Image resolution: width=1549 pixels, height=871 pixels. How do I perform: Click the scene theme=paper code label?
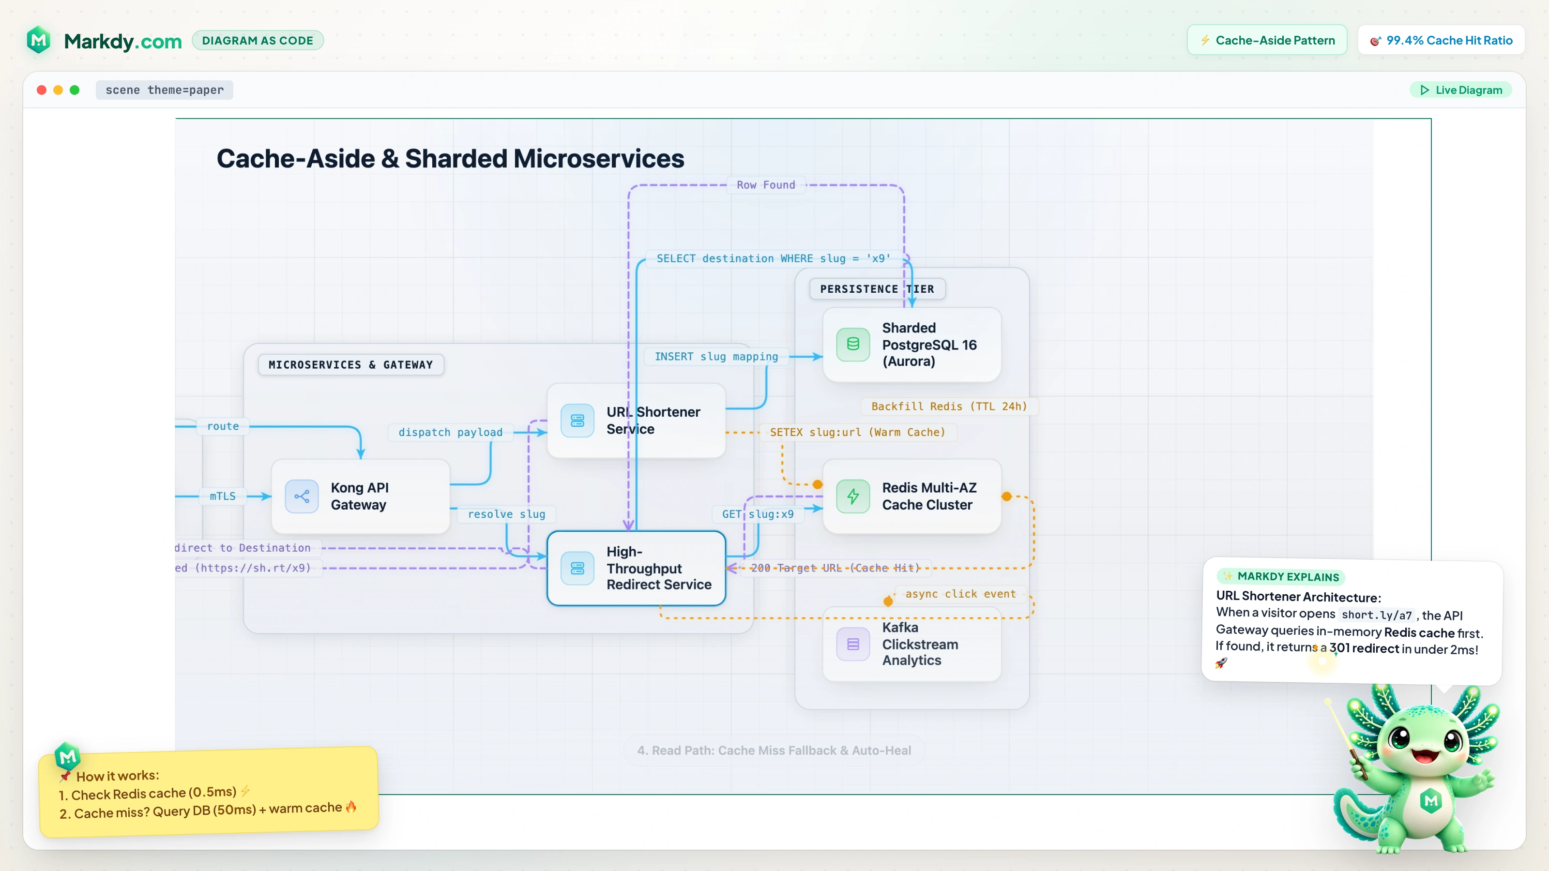click(164, 90)
